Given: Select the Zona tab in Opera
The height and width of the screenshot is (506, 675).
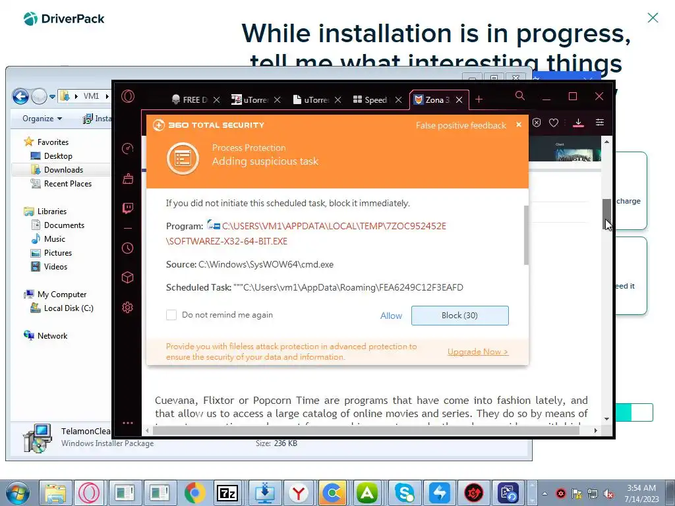Looking at the screenshot, I should pyautogui.click(x=432, y=100).
